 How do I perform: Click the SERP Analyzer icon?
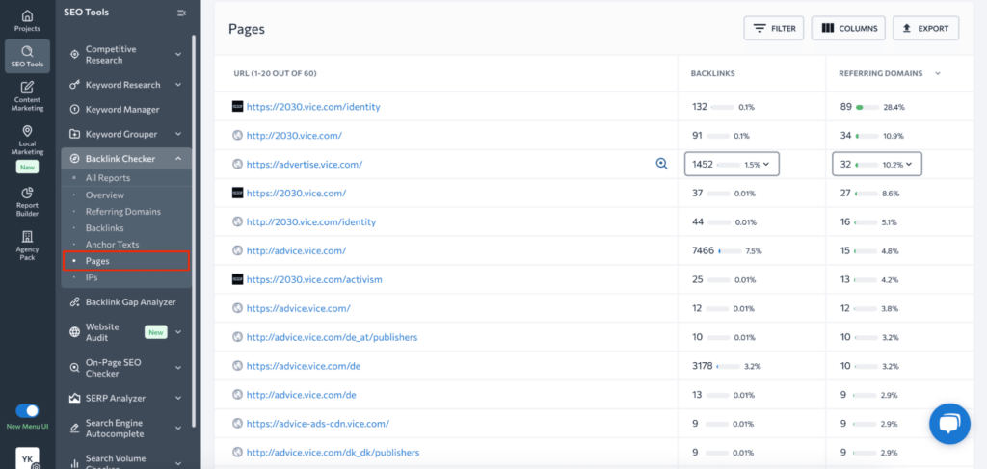pos(74,398)
